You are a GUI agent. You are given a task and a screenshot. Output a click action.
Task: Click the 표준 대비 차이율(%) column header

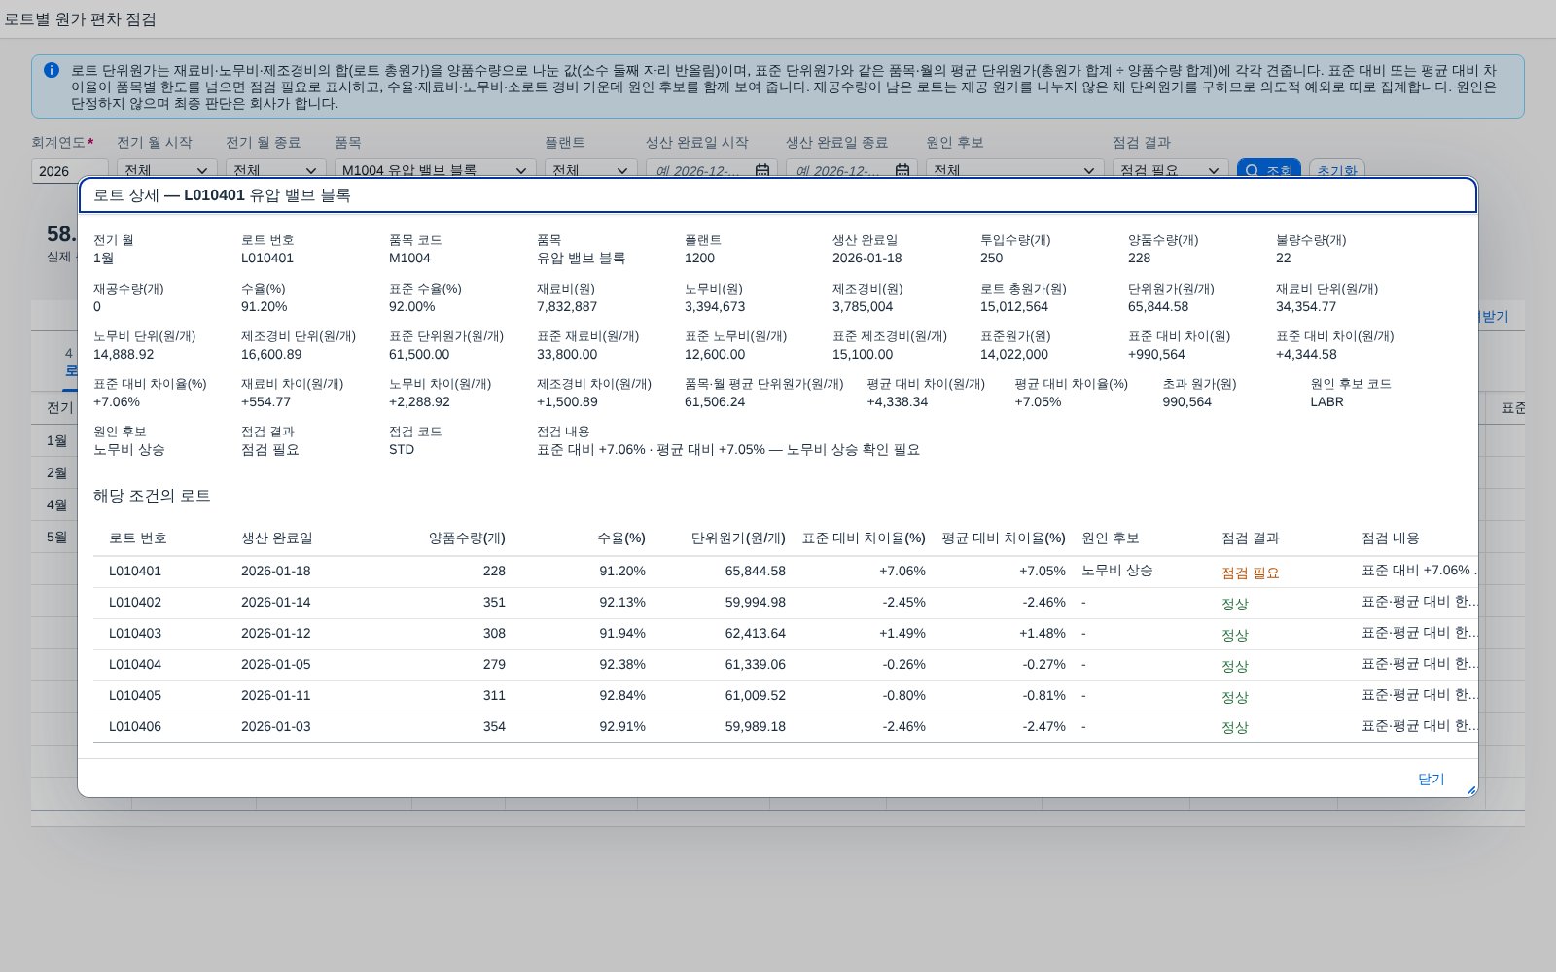pyautogui.click(x=864, y=538)
